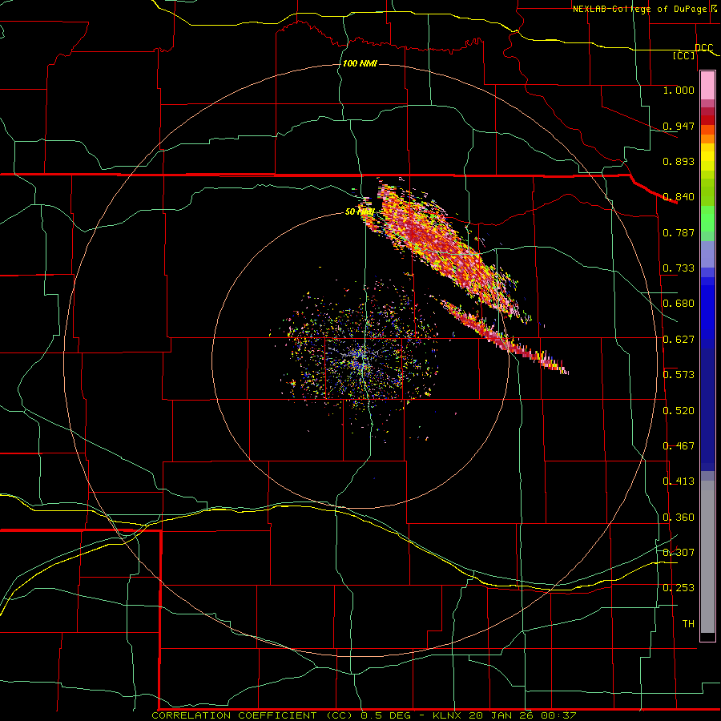Click the 00:37 timestamp text
This screenshot has height=721, width=721.
pos(558,715)
